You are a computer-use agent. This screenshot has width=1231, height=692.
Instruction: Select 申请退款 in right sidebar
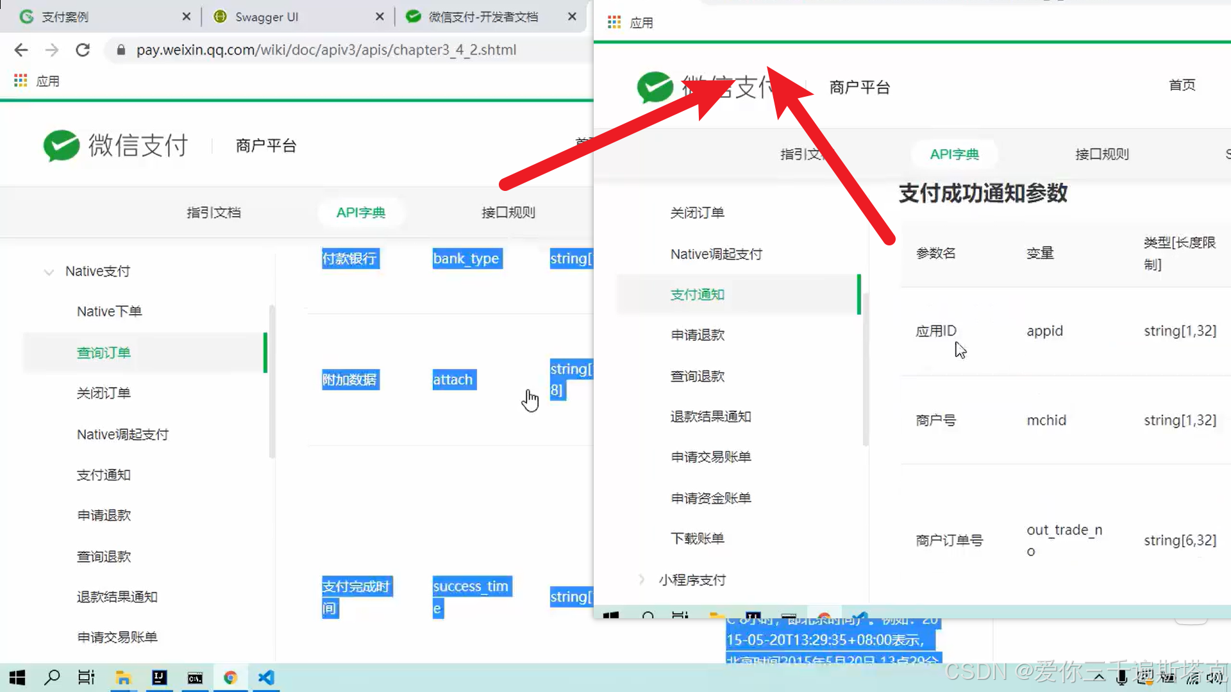pyautogui.click(x=698, y=335)
